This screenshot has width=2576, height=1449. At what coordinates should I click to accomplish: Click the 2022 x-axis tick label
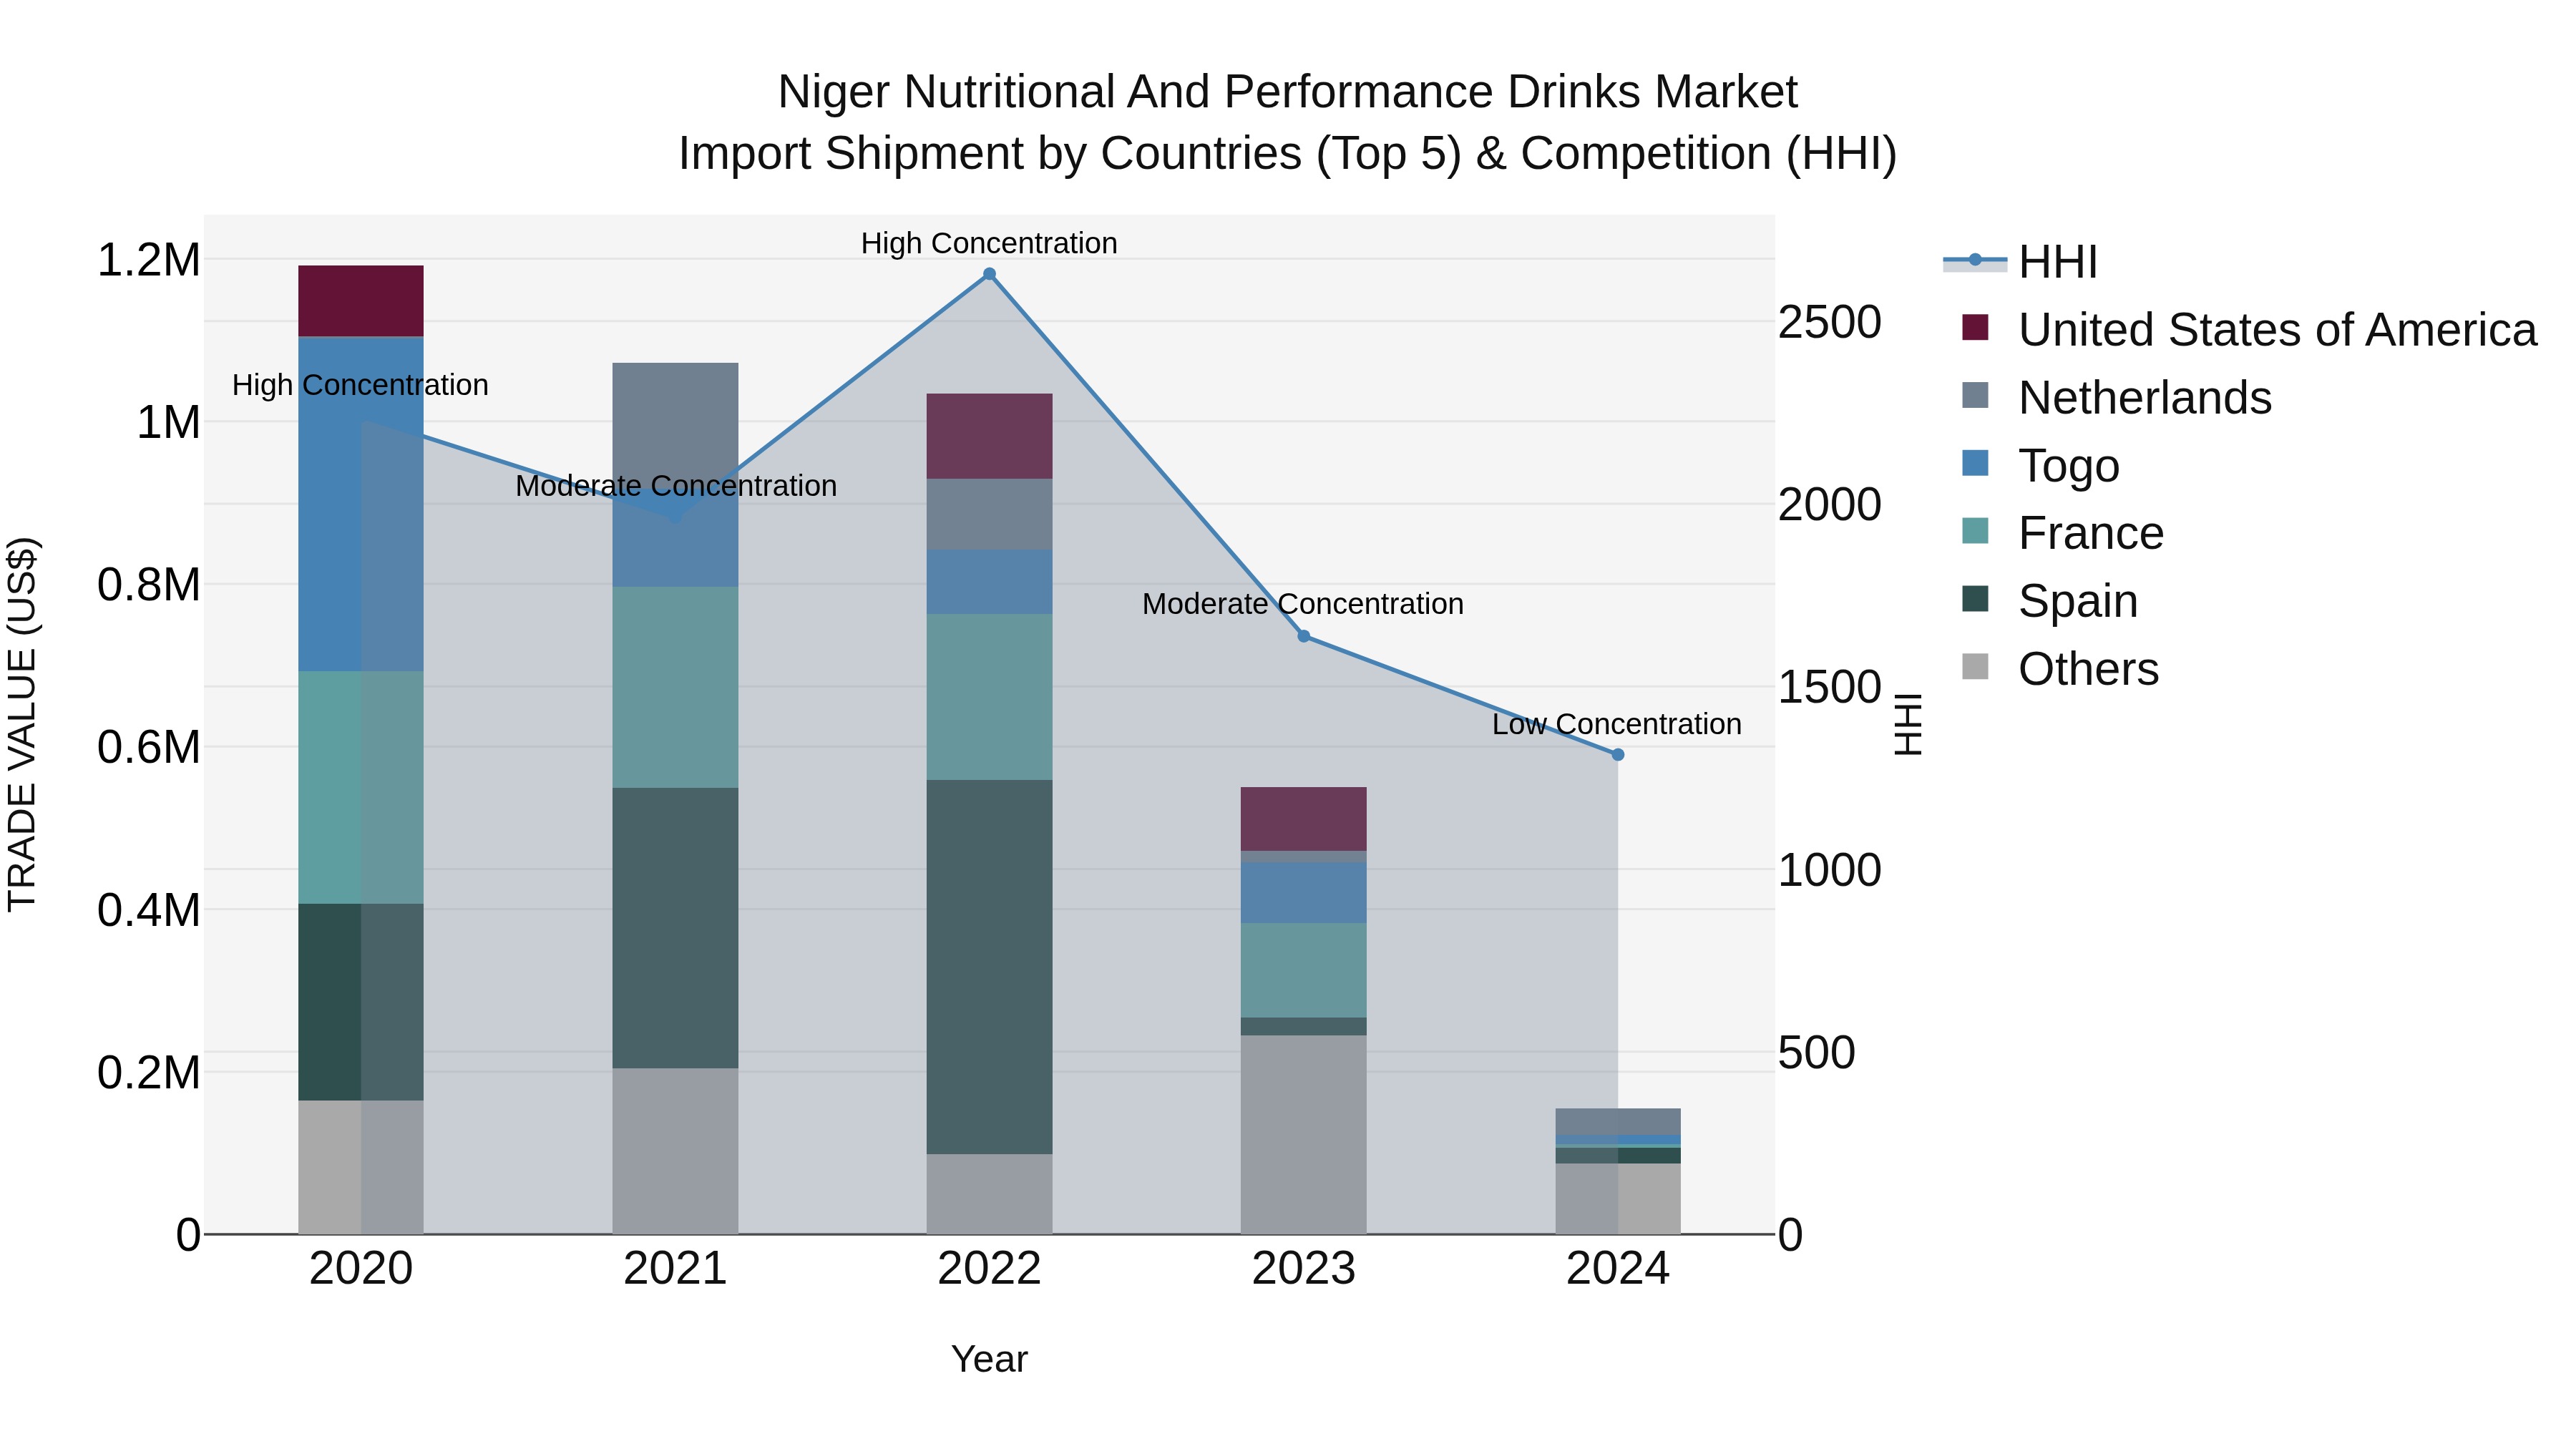pyautogui.click(x=989, y=1269)
